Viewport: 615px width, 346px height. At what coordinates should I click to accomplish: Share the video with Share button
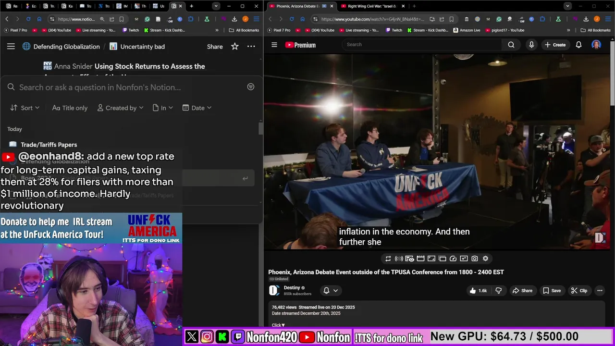coord(522,290)
